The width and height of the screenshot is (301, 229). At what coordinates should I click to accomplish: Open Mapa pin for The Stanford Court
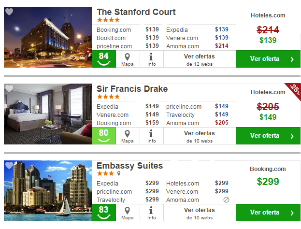click(128, 59)
